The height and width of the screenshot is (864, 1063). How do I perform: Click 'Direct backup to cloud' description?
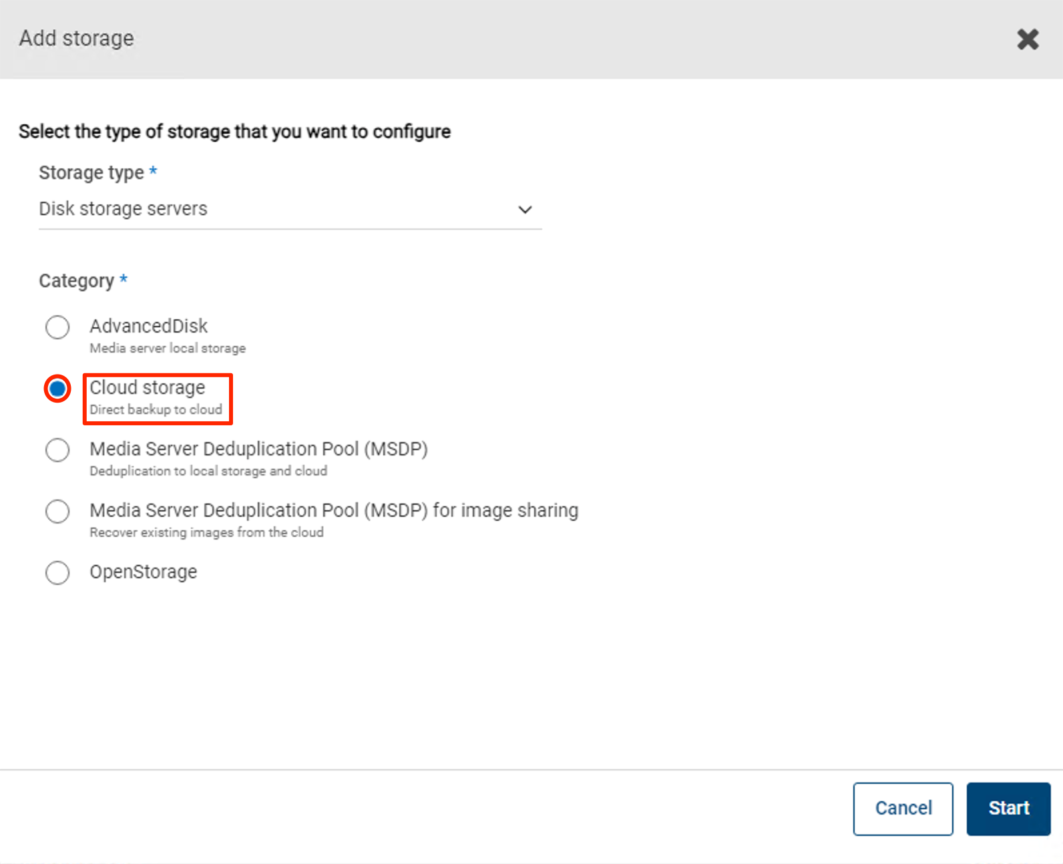(x=156, y=409)
